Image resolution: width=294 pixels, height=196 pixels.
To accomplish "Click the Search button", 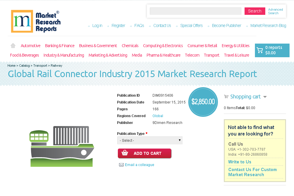I will (255, 11).
